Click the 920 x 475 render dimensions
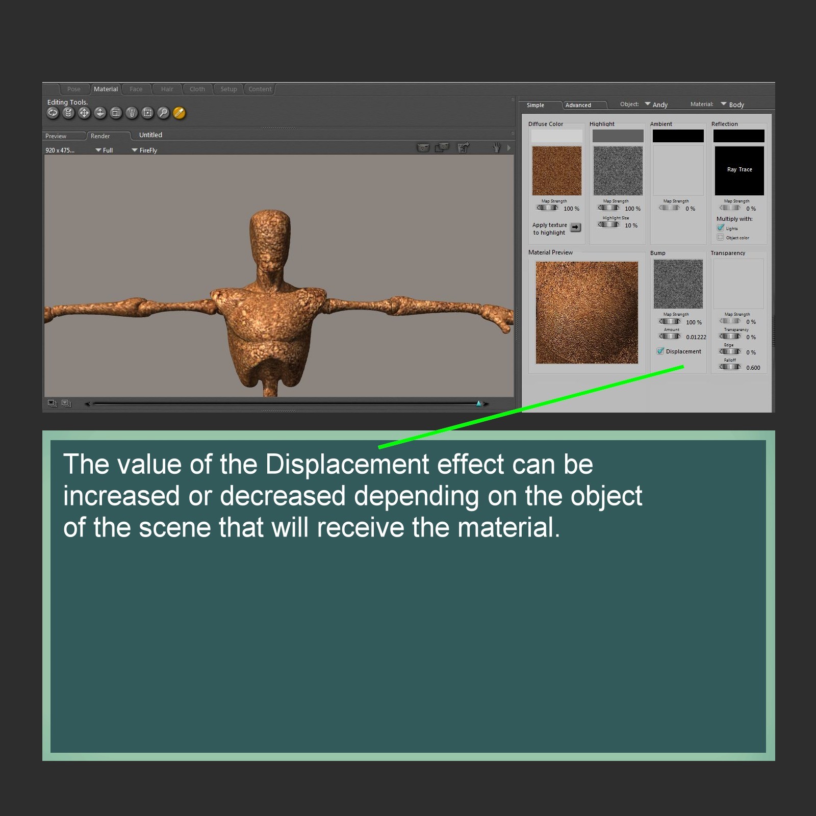 60,150
